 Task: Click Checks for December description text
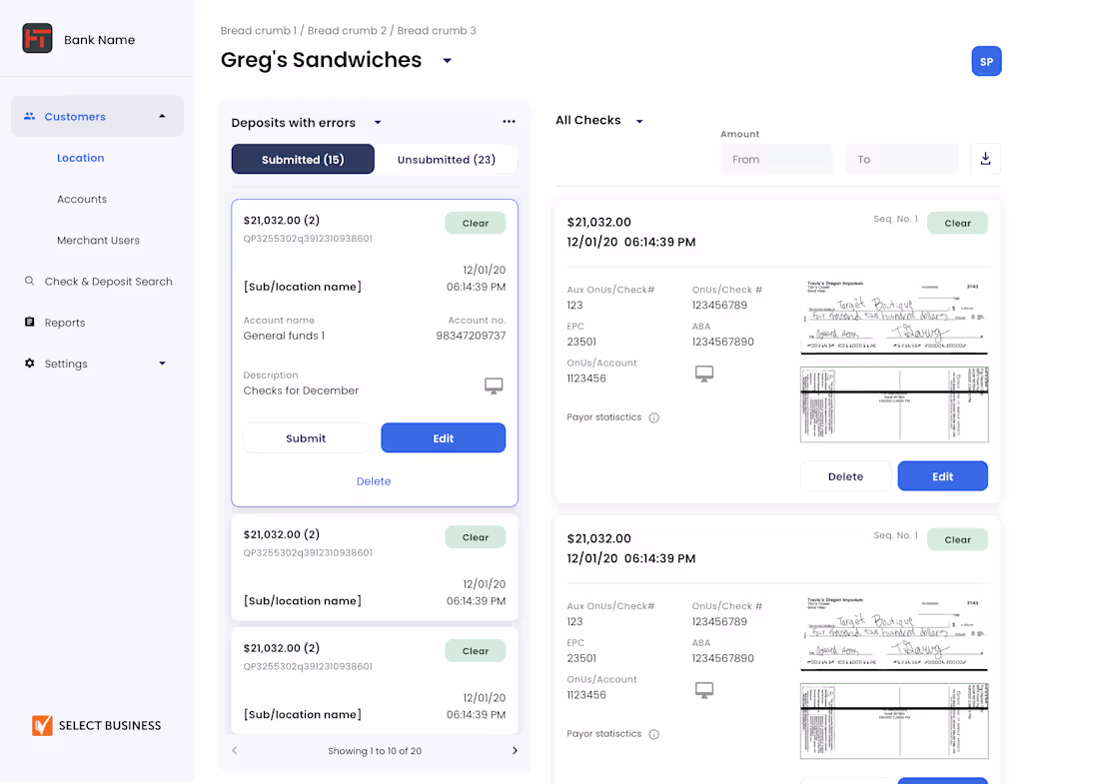(x=301, y=391)
